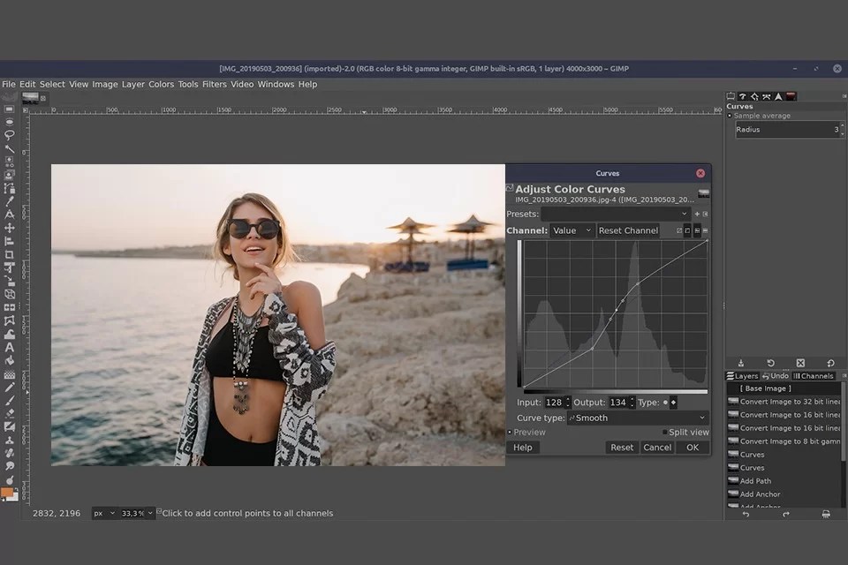Pick the Paintbrush tool

point(10,400)
